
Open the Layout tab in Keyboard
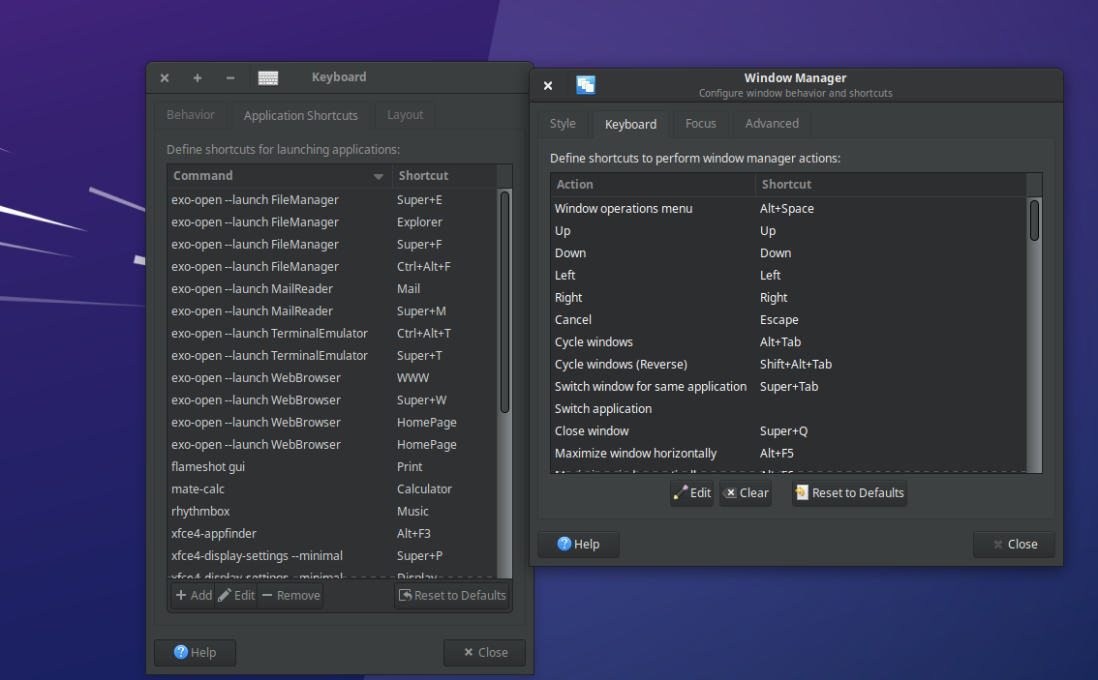[x=405, y=115]
